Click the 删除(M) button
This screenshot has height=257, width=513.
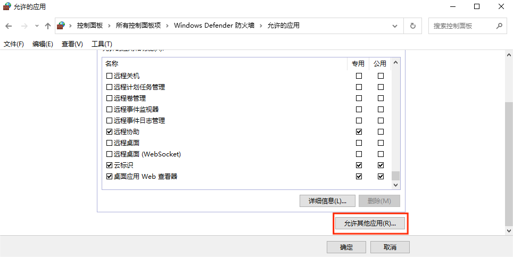pyautogui.click(x=379, y=201)
